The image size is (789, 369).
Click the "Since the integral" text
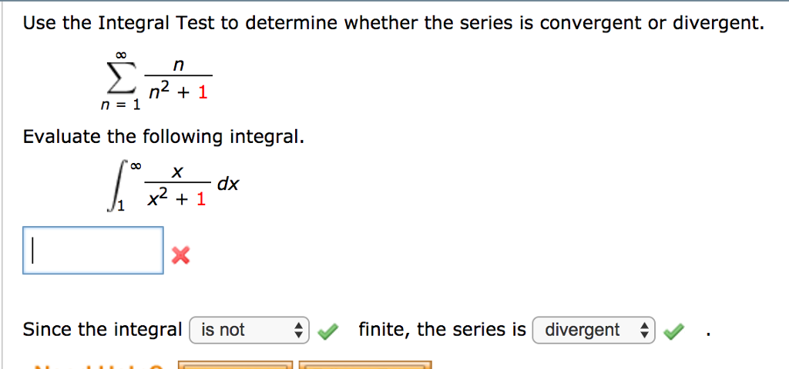(102, 330)
